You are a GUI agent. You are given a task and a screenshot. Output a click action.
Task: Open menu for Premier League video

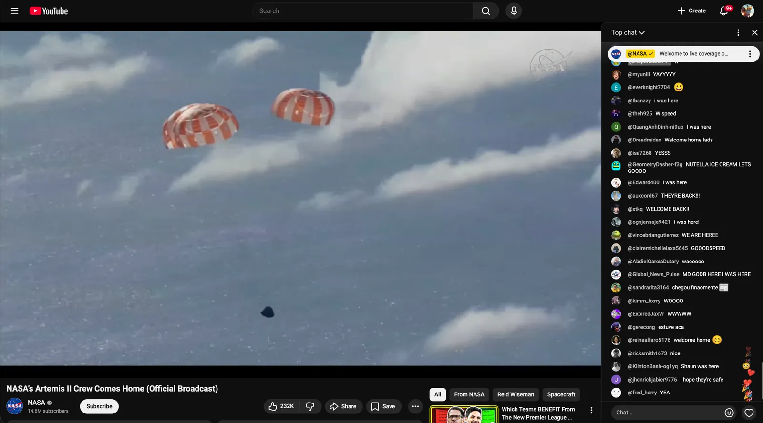tap(591, 410)
